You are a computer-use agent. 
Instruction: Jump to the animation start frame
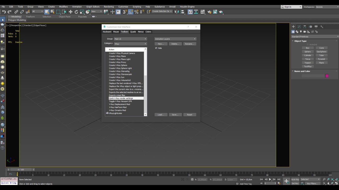coord(261,179)
